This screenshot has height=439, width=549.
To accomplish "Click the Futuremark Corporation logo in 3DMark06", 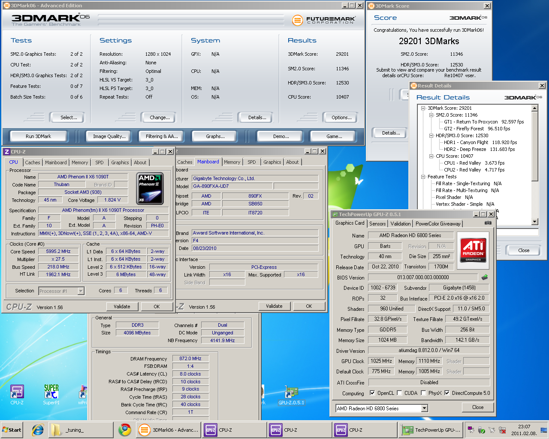I will tap(324, 20).
